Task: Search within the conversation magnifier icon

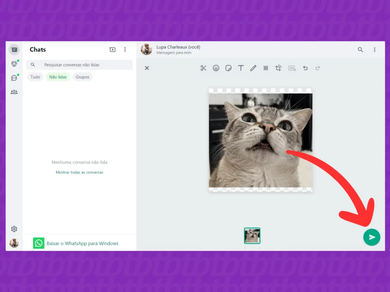Action: 360,50
